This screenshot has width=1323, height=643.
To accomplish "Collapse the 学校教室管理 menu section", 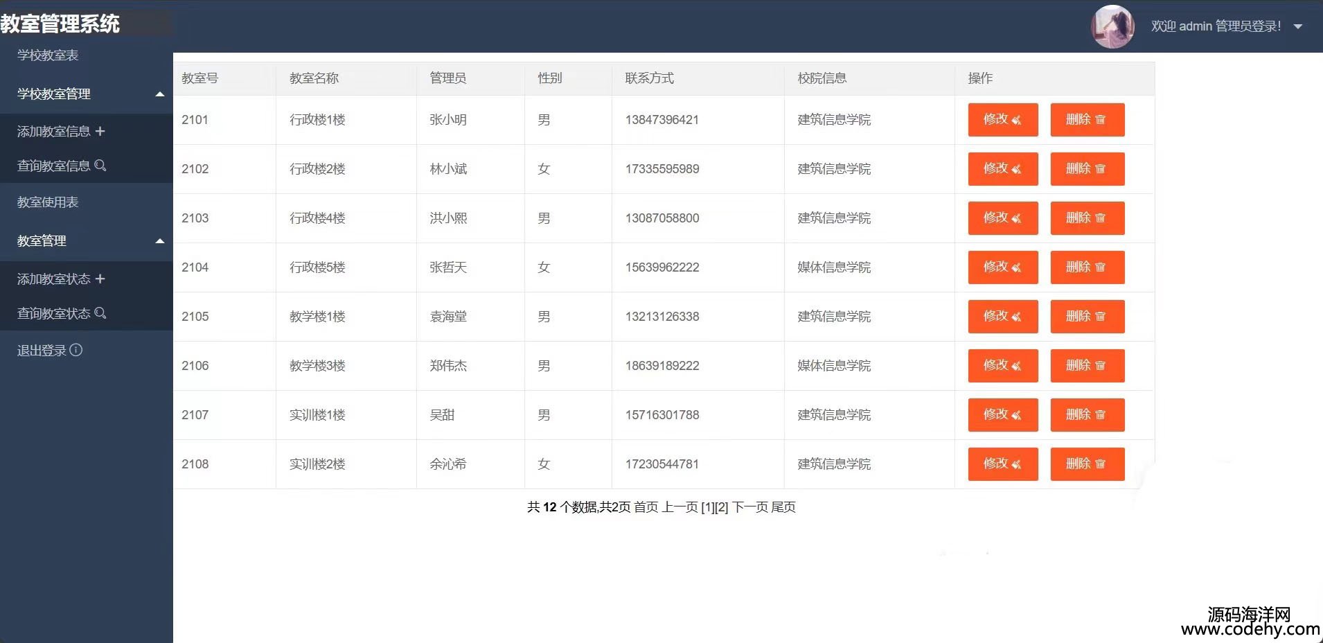I will tap(160, 94).
